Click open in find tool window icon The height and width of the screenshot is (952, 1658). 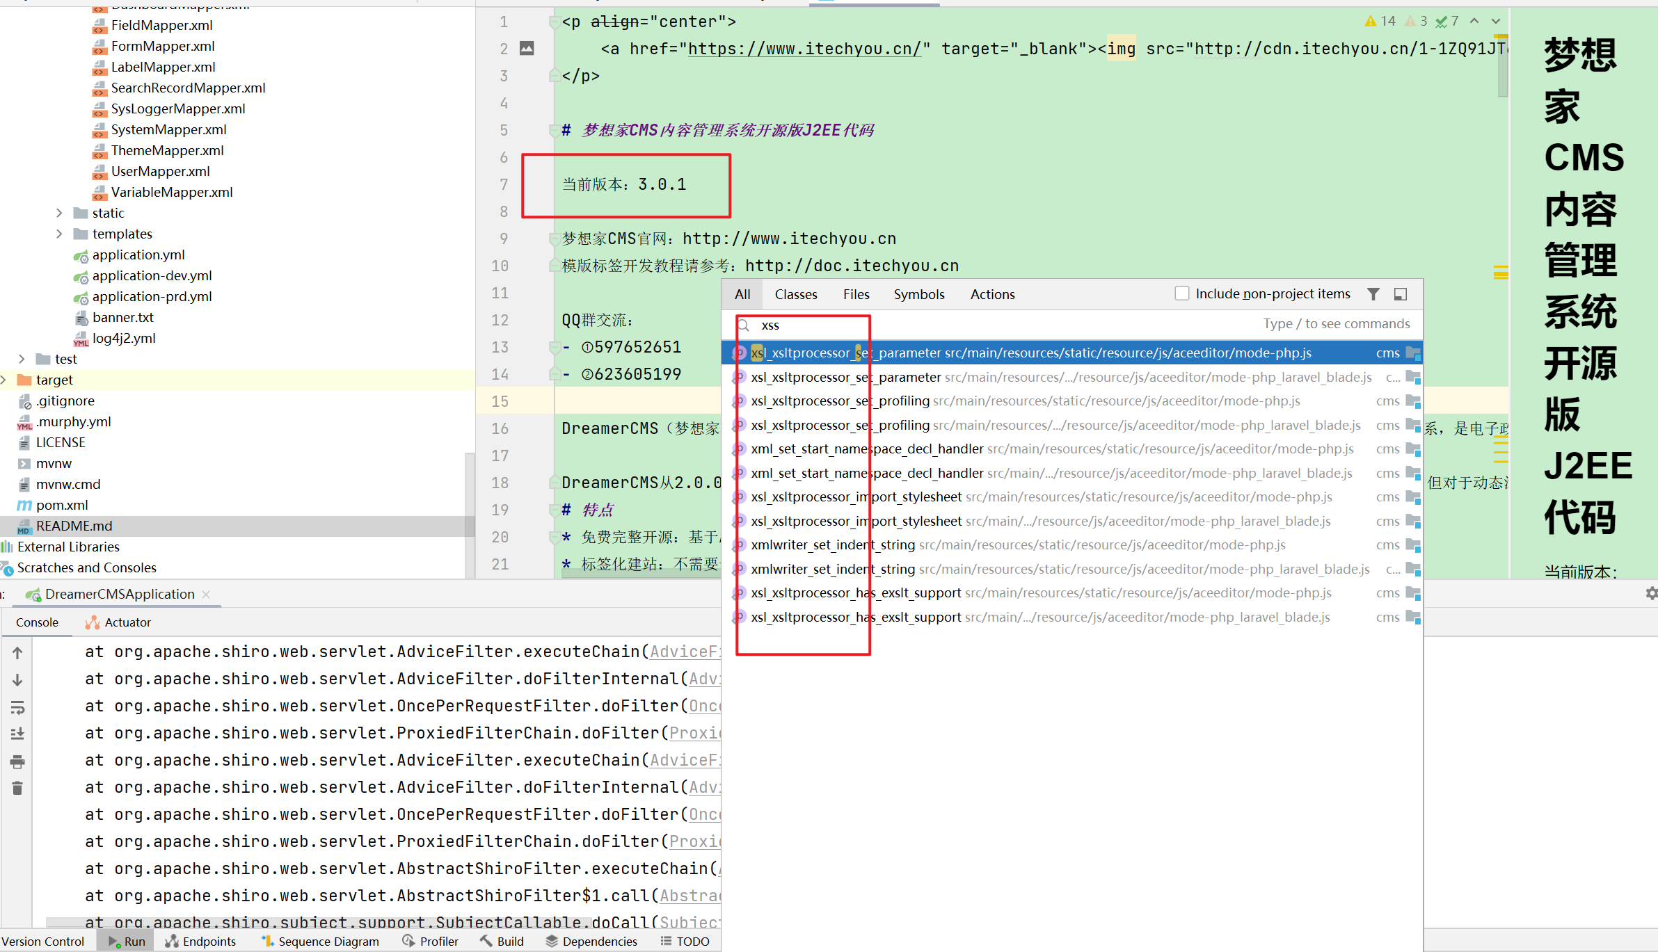1401,294
